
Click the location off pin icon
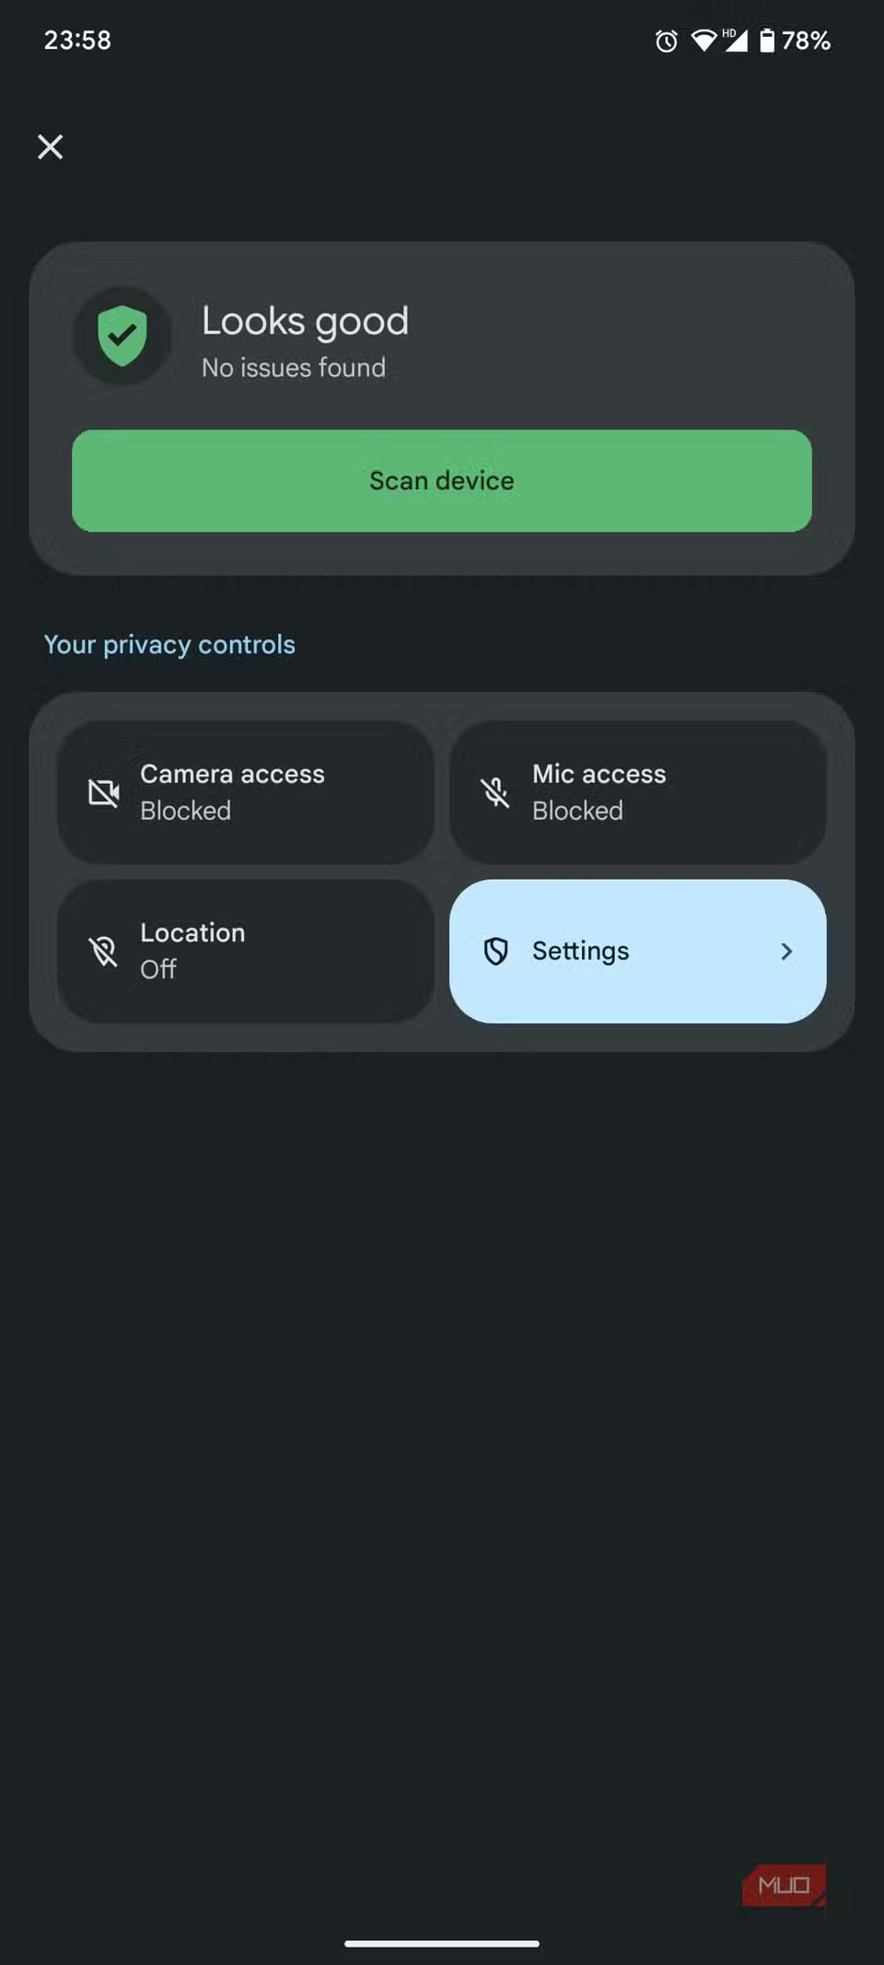pyautogui.click(x=104, y=951)
